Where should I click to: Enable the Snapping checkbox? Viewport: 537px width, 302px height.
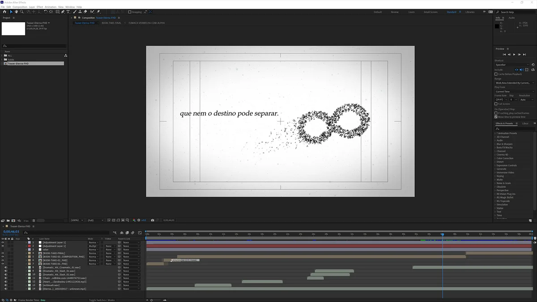130,12
